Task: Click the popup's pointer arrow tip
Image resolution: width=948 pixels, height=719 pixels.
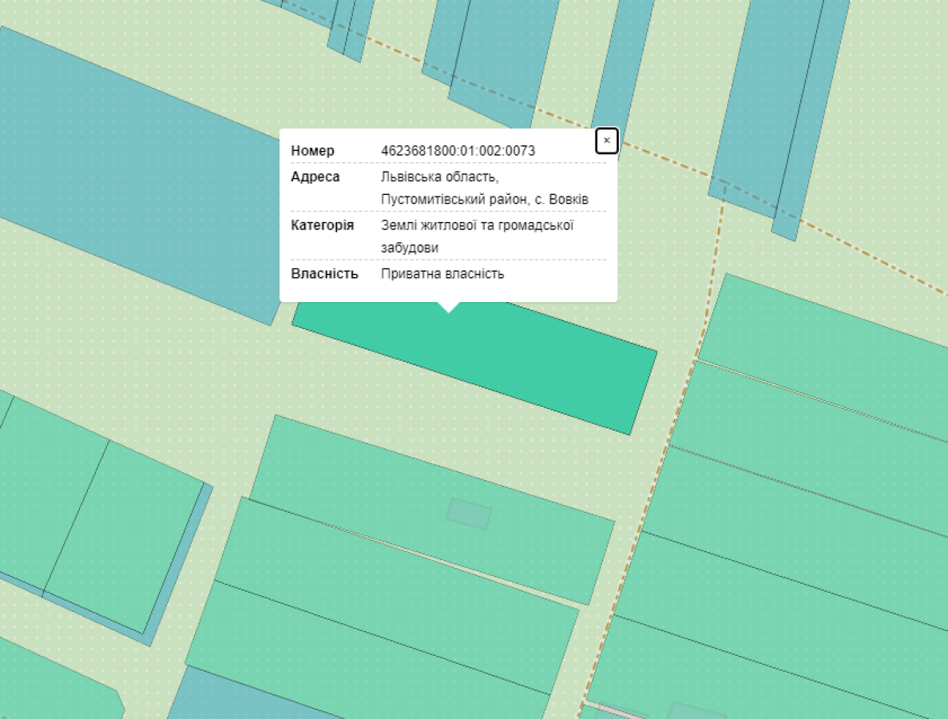Action: tap(449, 310)
